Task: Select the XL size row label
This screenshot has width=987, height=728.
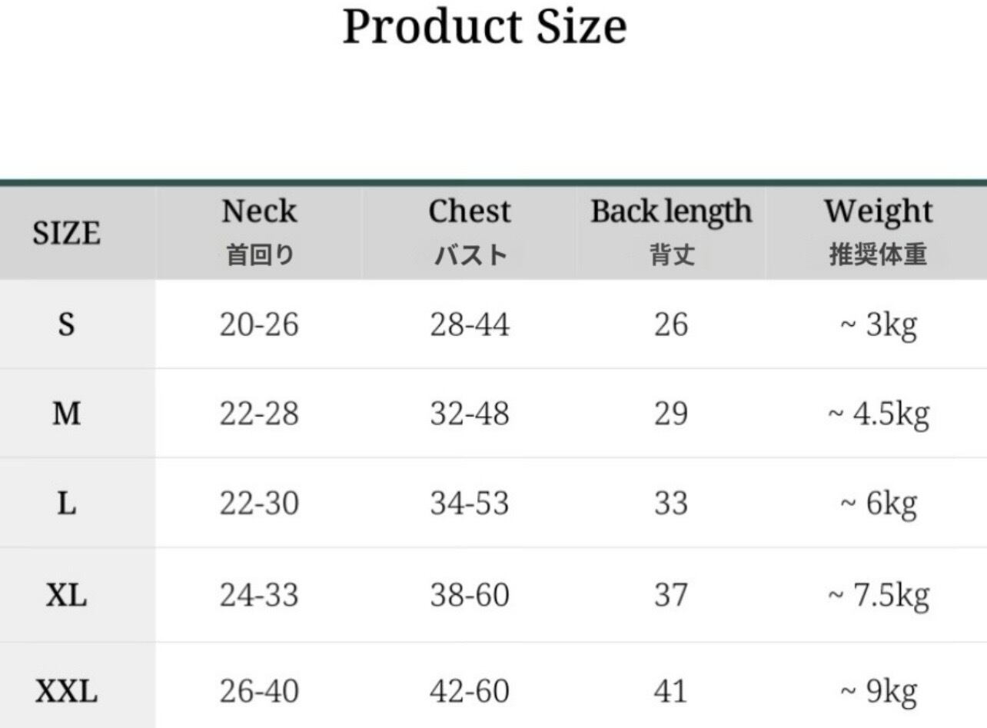Action: coord(67,595)
